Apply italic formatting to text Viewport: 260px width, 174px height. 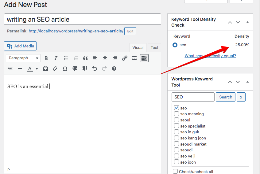tap(56, 58)
